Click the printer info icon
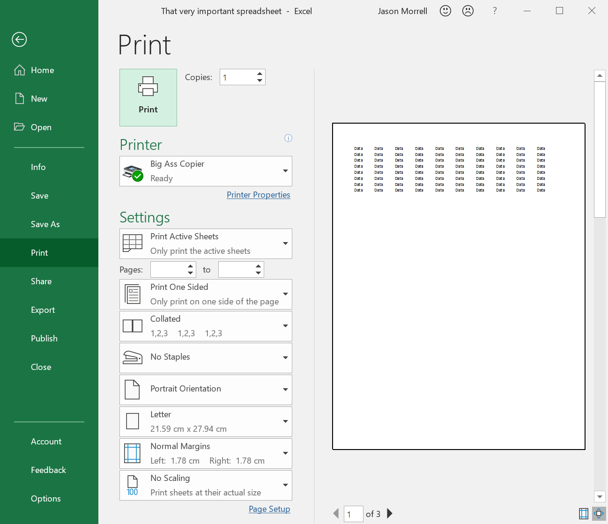608x524 pixels. (288, 138)
